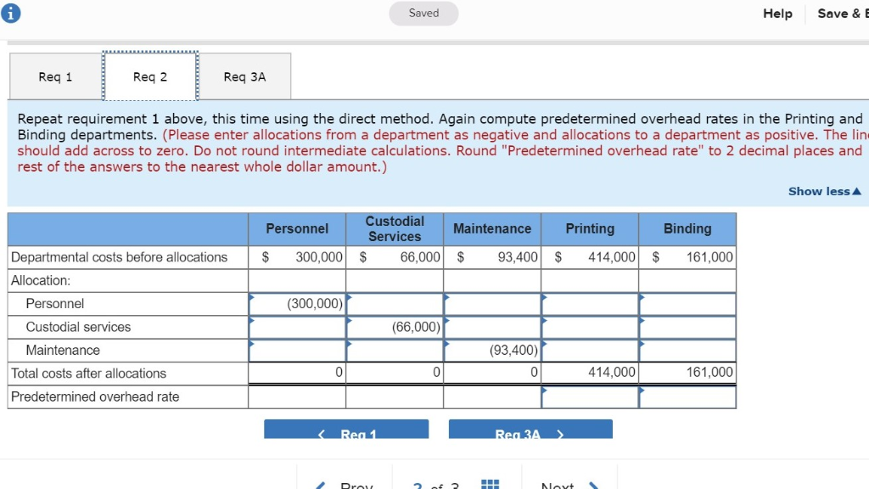
Task: Click the Binding column header
Action: [687, 229]
